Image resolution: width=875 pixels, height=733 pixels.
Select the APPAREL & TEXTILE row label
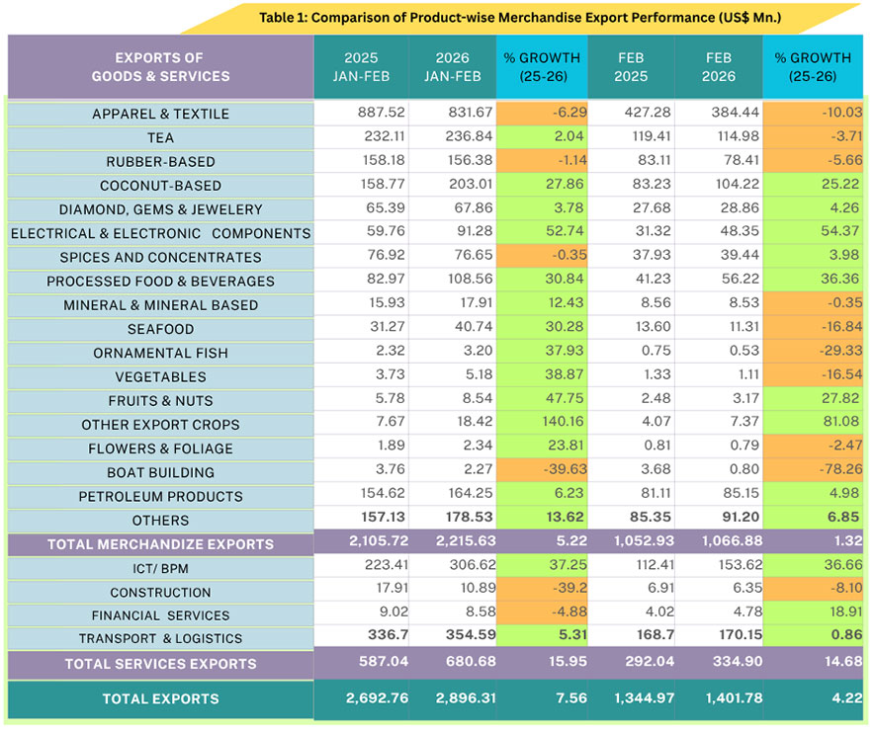159,114
